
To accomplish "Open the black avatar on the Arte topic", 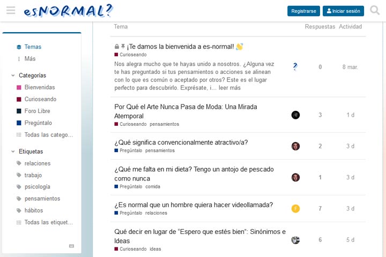I will pos(295,115).
